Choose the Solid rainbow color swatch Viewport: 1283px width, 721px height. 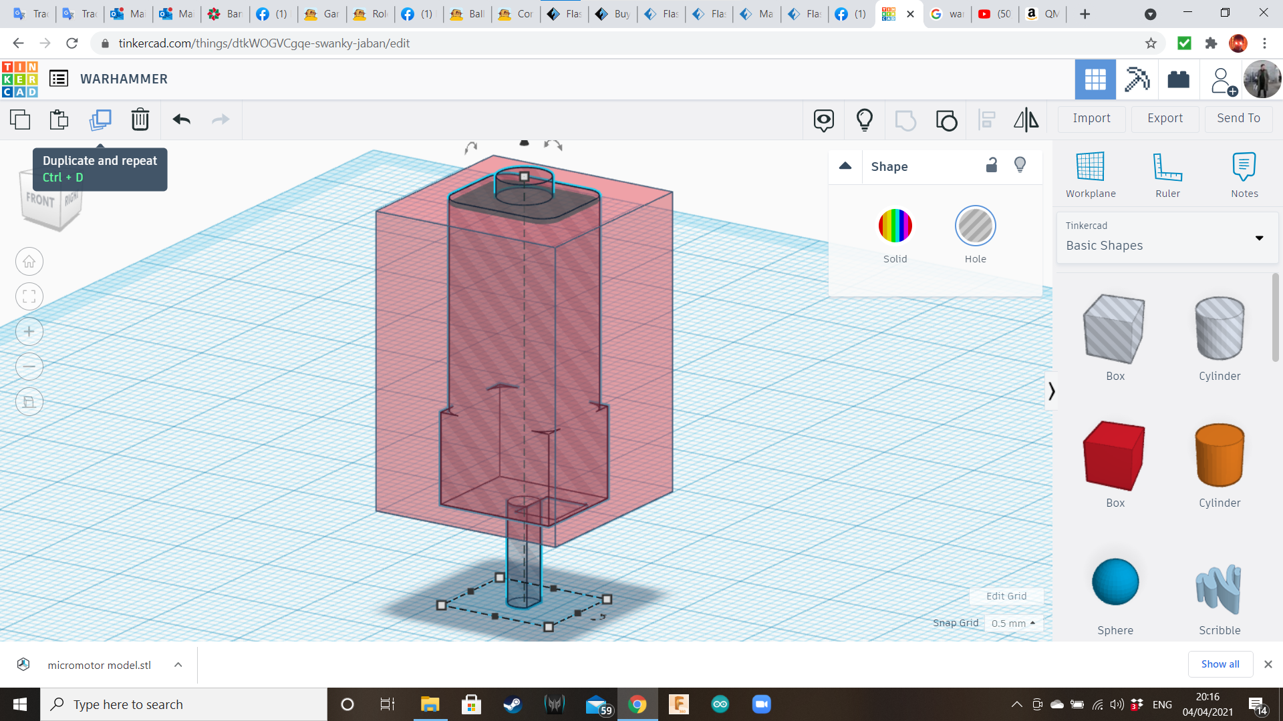coord(895,226)
